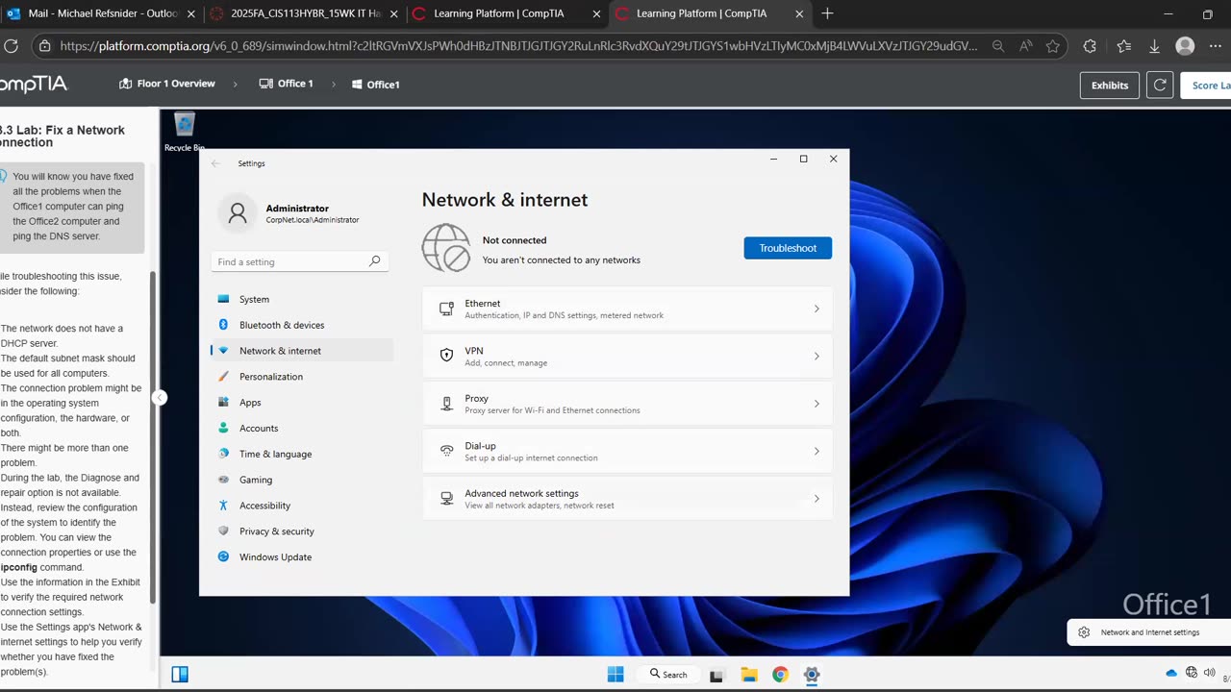Click the browser zoom magnifier icon
Viewport: 1231px width, 692px height.
[x=998, y=46]
